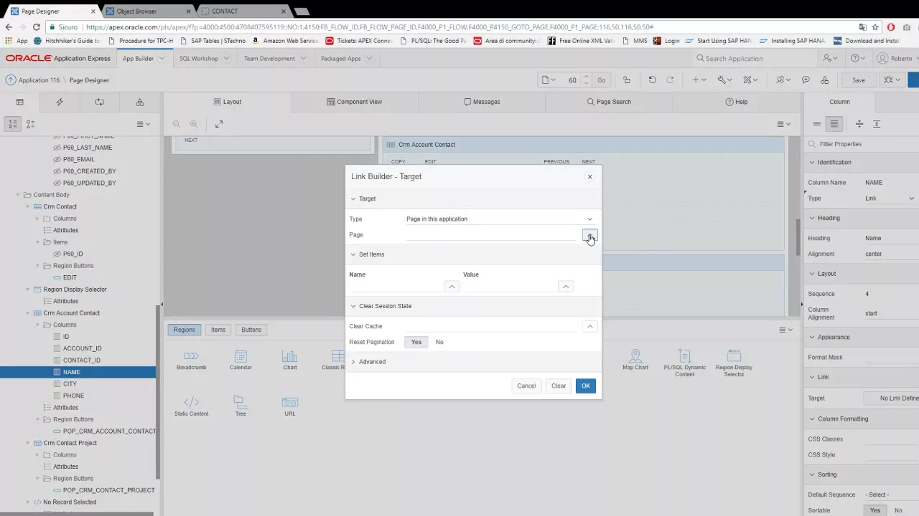Toggle Group by Component Type icon
The height and width of the screenshot is (516, 919).
(x=30, y=124)
